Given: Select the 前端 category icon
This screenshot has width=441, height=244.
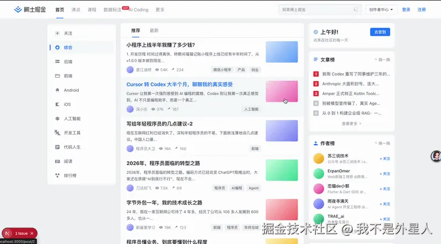Looking at the screenshot, I should pyautogui.click(x=57, y=76).
